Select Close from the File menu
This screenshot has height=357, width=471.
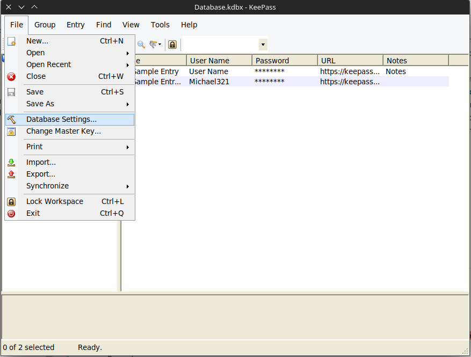click(x=70, y=77)
